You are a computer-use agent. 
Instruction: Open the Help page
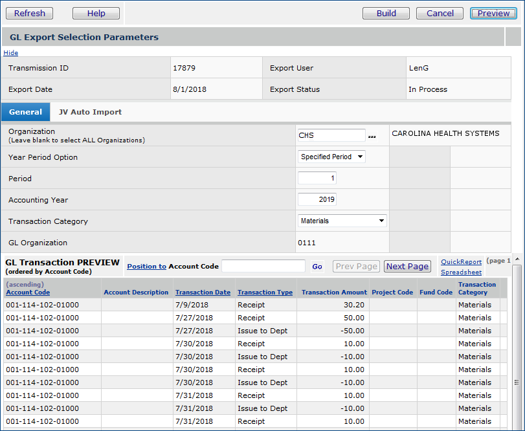(x=96, y=13)
